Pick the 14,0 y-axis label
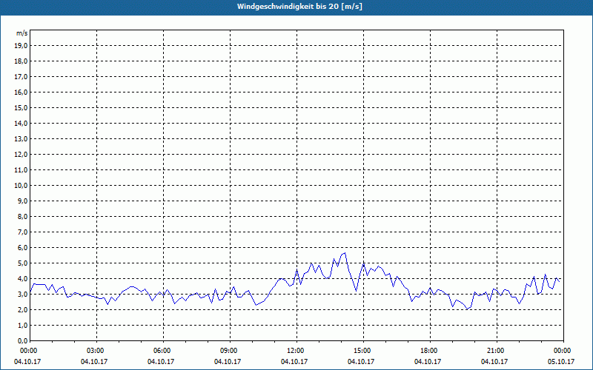This screenshot has width=593, height=370. tap(21, 123)
